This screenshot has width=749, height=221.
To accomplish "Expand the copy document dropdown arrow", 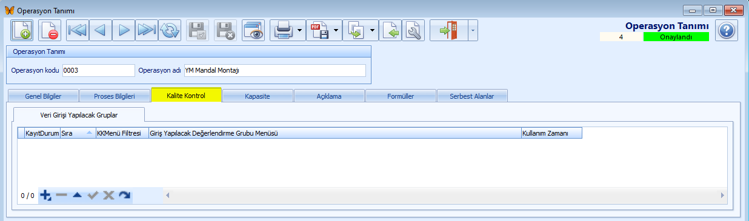I will (373, 30).
